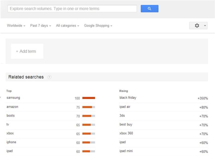Click the boots volume bar
215x156 pixels.
[89, 116]
